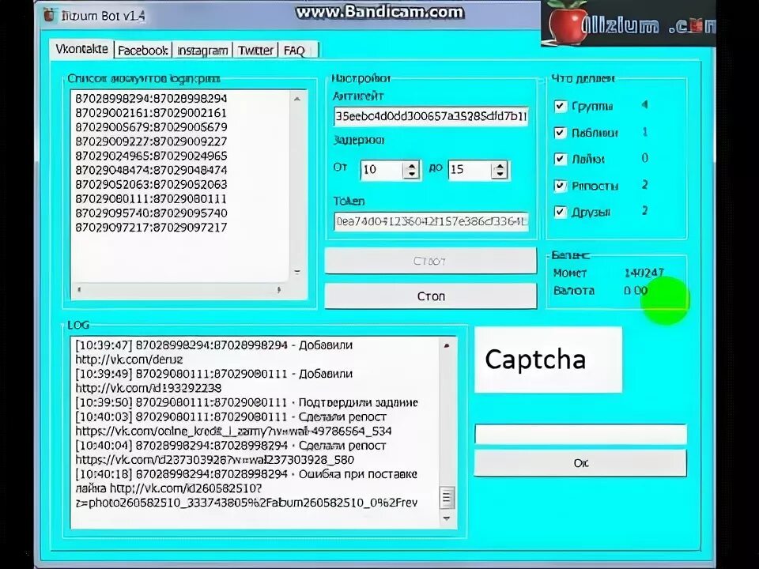Click the captcha answer input field
Viewport: 759px width, 569px height.
pos(580,434)
